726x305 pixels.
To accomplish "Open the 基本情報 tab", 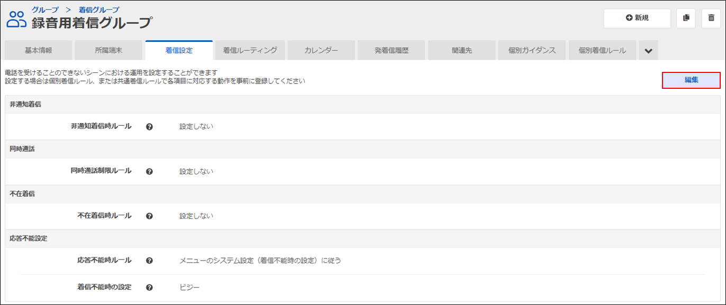I will 38,51.
